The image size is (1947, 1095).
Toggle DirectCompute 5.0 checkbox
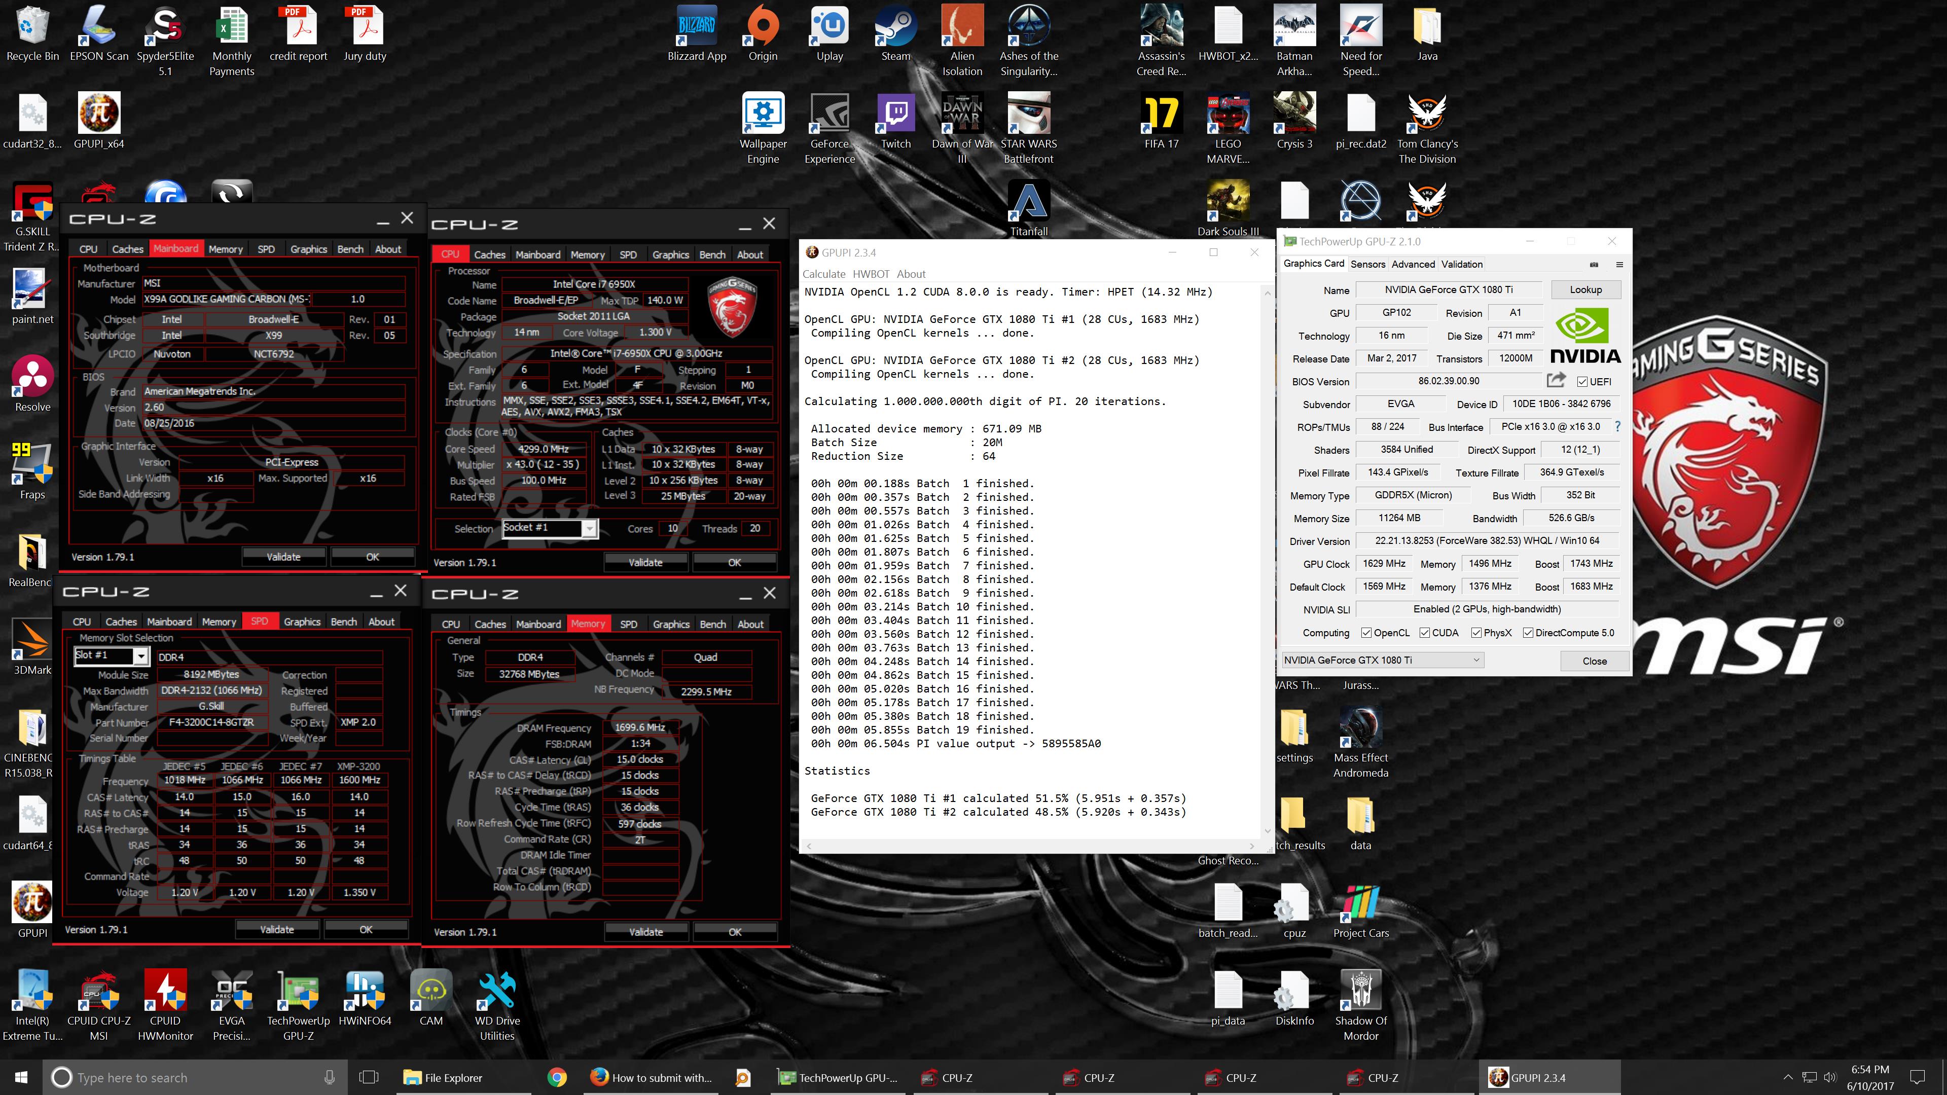pos(1528,633)
